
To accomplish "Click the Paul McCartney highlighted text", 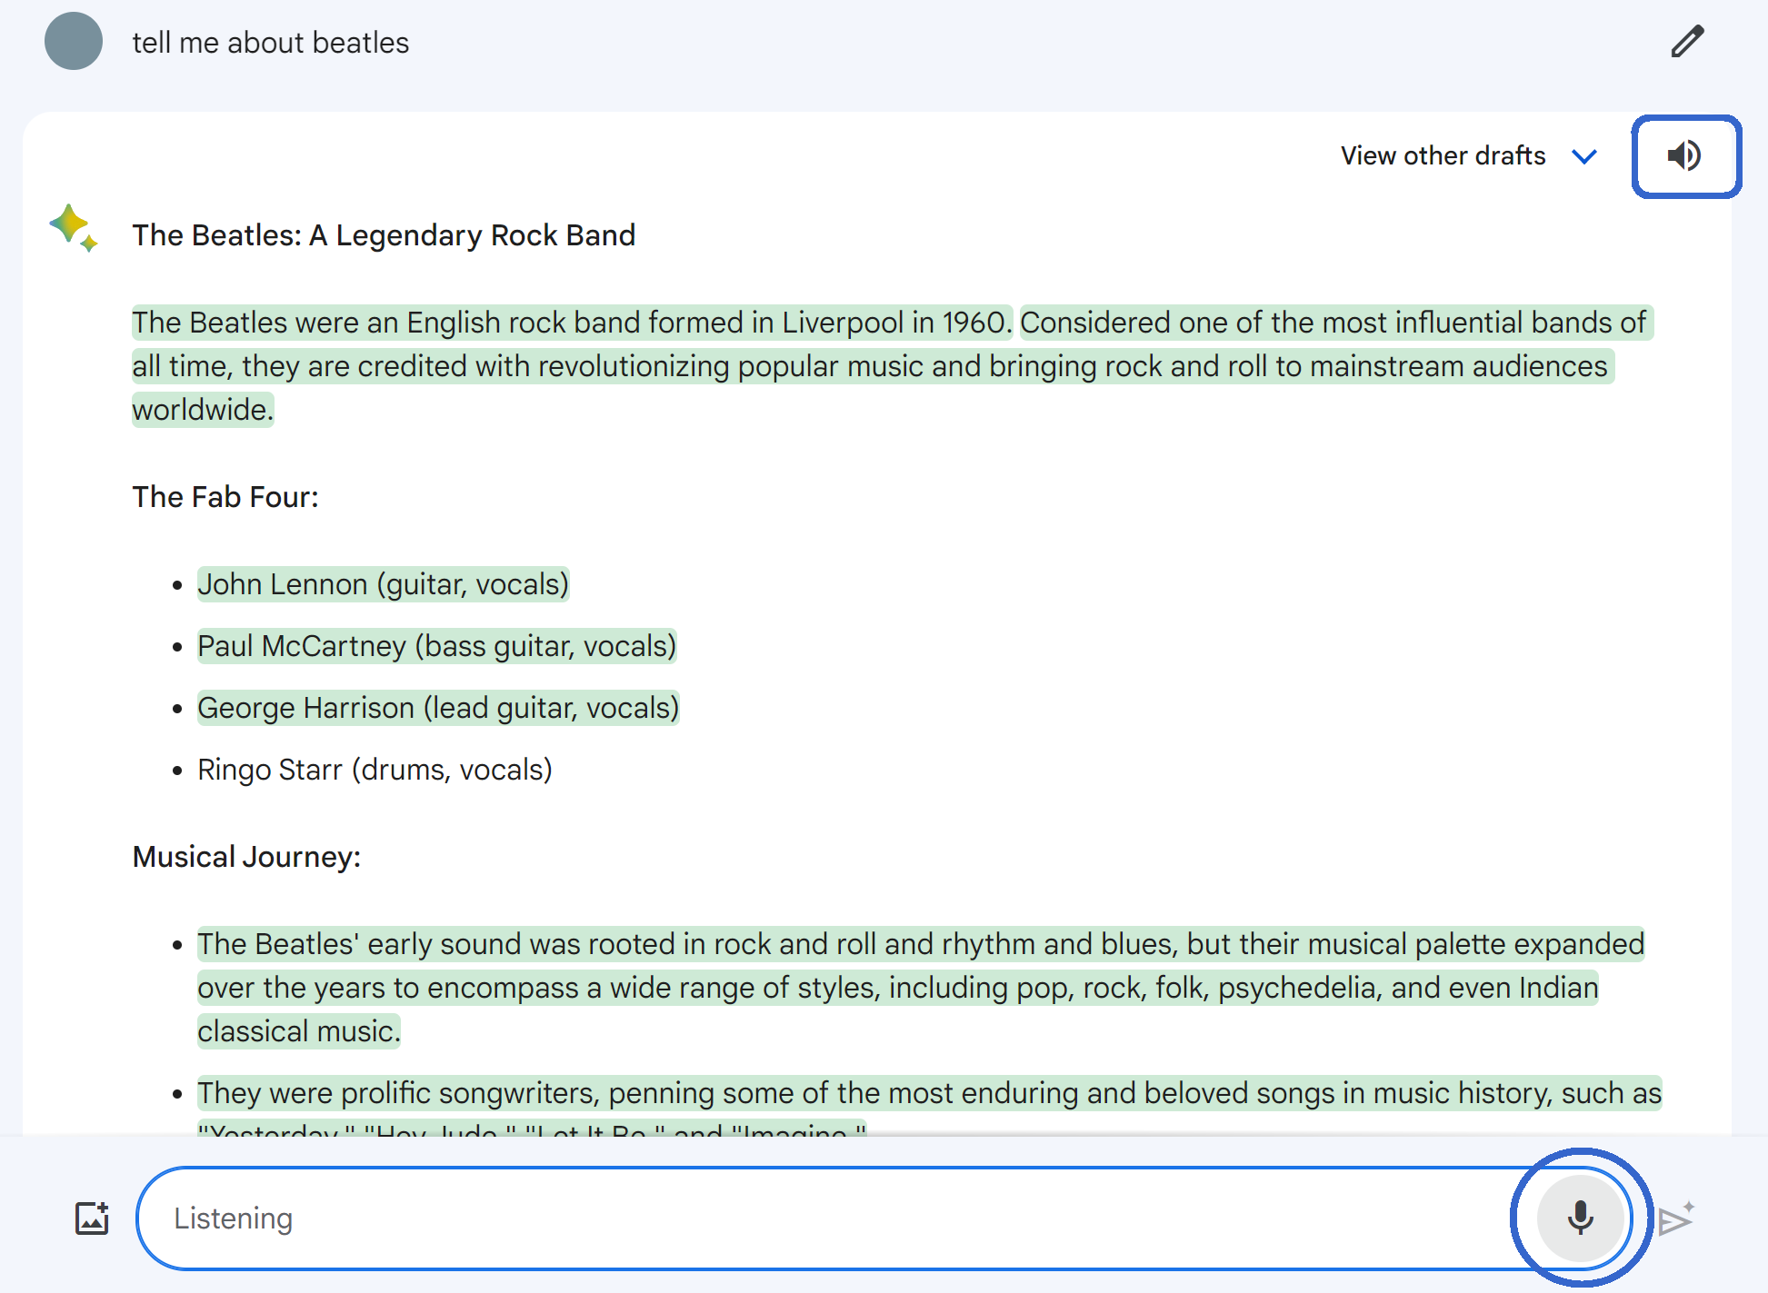I will [x=436, y=646].
